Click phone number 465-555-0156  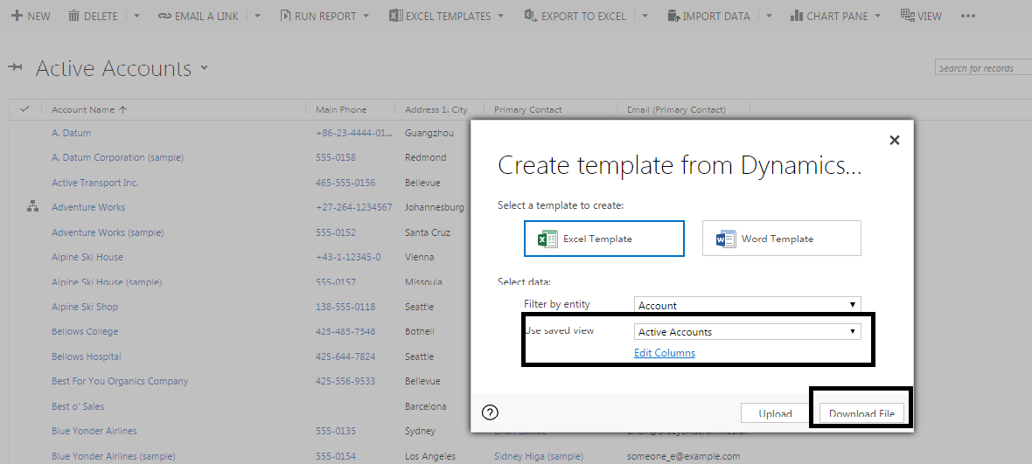345,183
